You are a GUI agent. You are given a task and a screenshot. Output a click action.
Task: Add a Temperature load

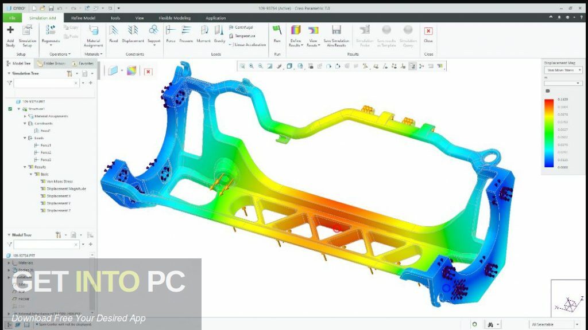[242, 36]
